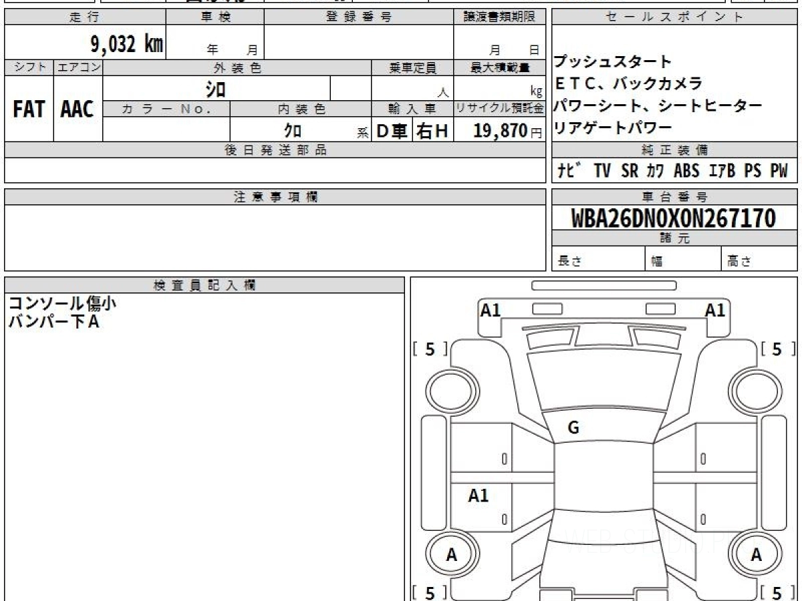Click the パワーシート、シートヒーター line
This screenshot has height=601, width=802.
point(658,106)
